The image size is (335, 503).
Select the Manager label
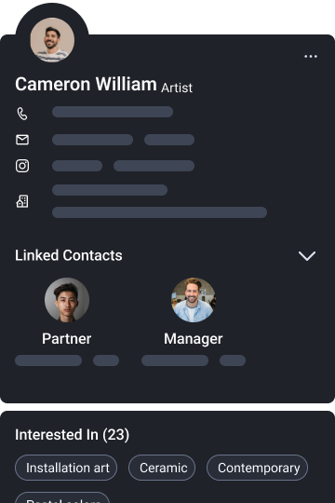[194, 339]
